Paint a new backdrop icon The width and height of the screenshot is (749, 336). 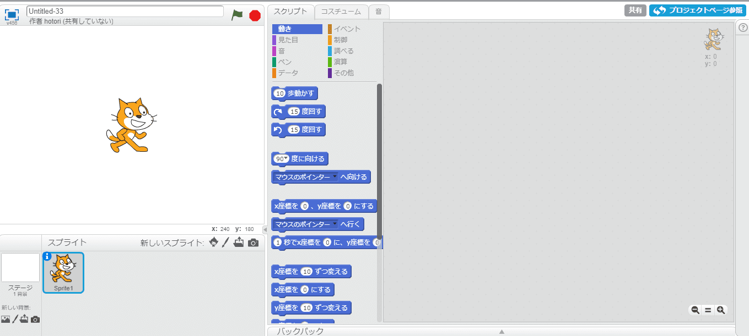pos(15,319)
